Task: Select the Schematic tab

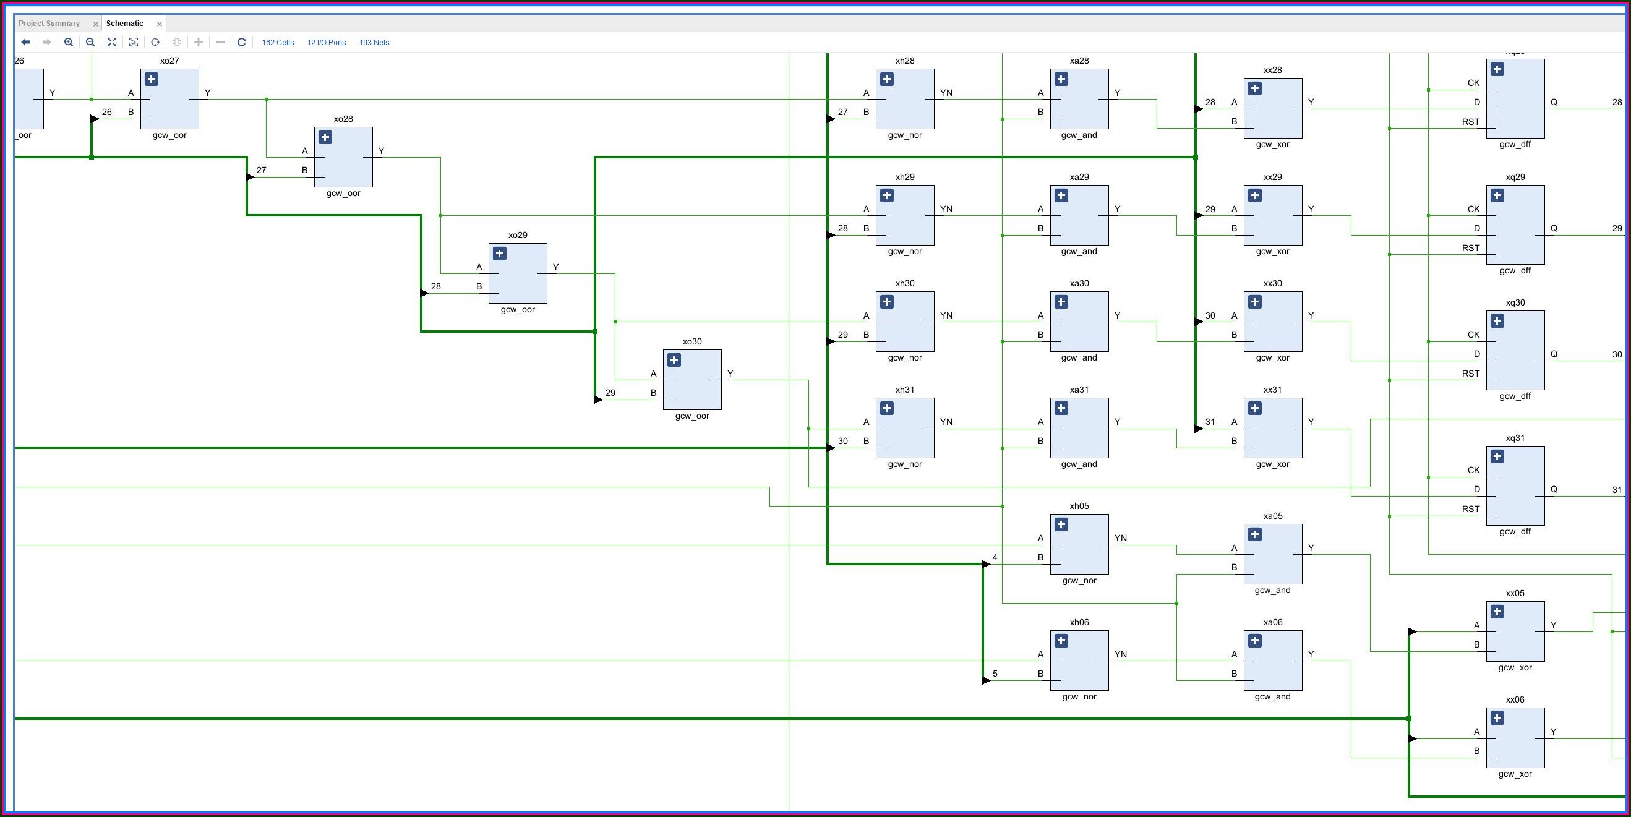Action: [125, 24]
